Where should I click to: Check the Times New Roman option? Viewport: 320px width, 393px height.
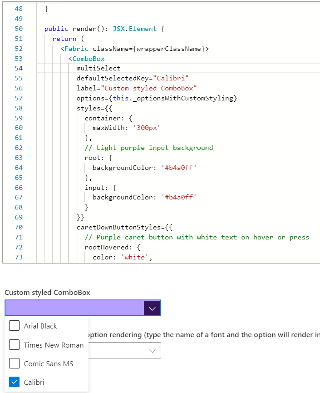[x=14, y=345]
